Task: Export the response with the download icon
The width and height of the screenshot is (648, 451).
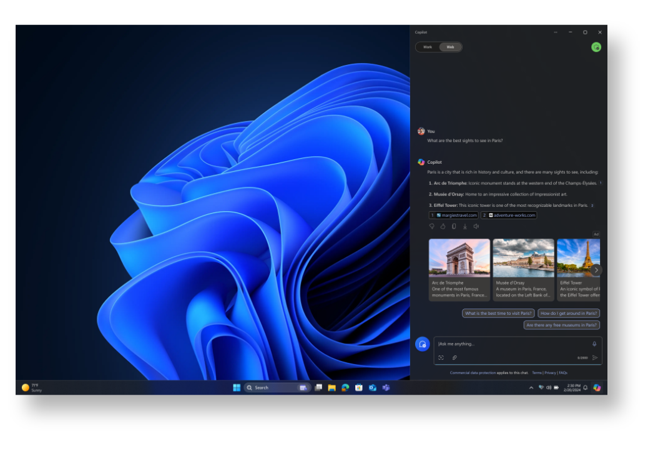Action: pos(465,227)
